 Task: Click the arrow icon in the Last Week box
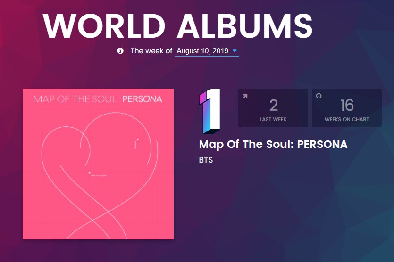(245, 96)
